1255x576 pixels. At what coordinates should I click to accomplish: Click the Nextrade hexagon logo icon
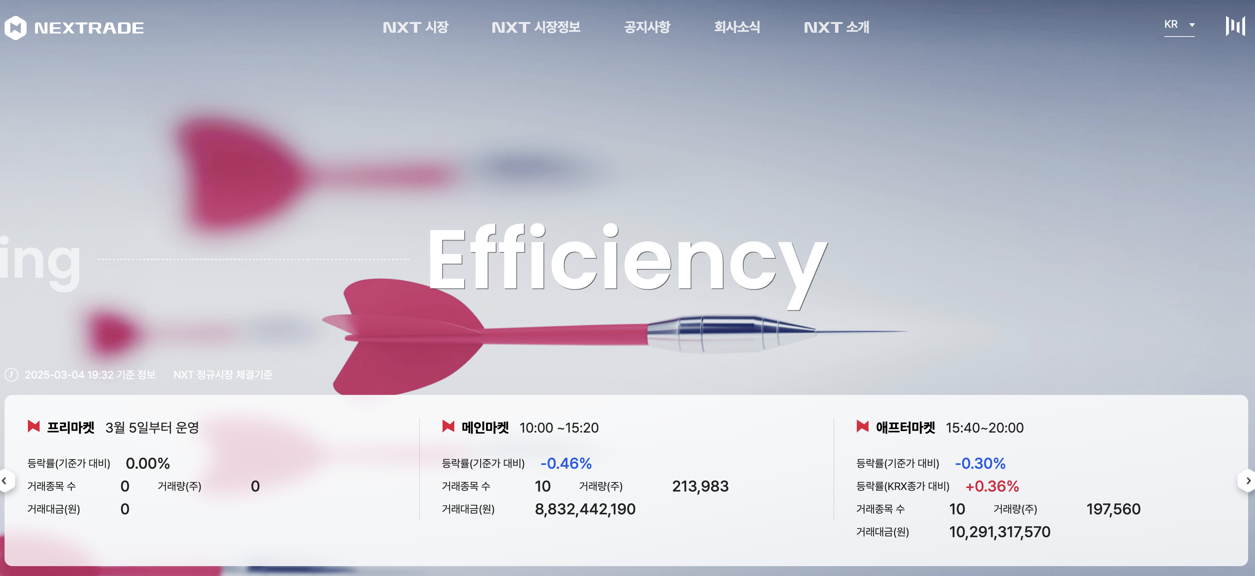point(15,28)
